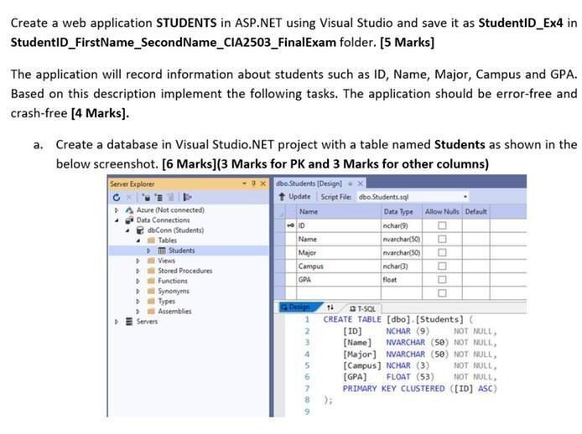582x434 pixels.
Task: Close the dbo.Students [Design] tab
Action: click(x=360, y=183)
